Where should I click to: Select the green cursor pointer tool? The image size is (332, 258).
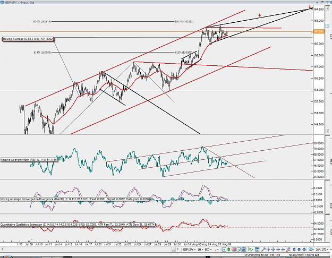tap(250, 250)
